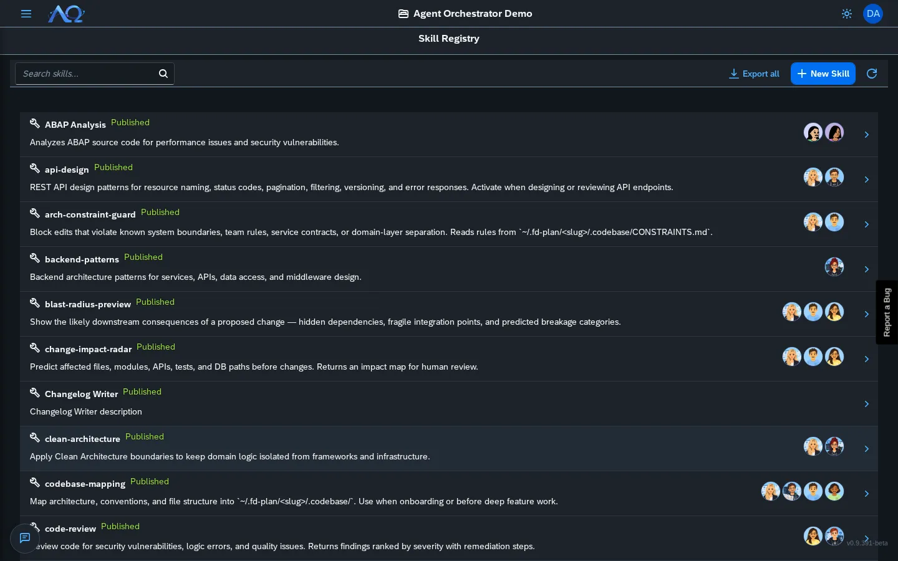Click the Published status on Changelog Writer
The image size is (898, 561).
pos(142,391)
